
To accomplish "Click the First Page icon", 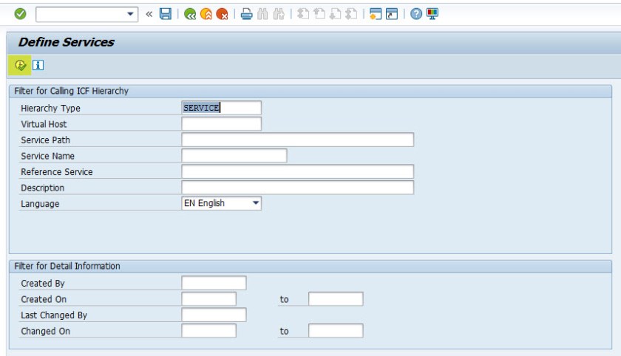I will (x=303, y=14).
